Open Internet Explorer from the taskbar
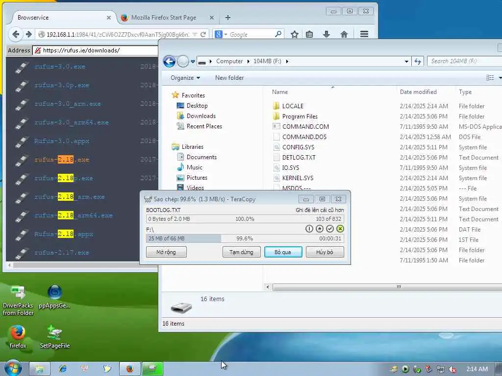502x376 pixels. tap(62, 369)
